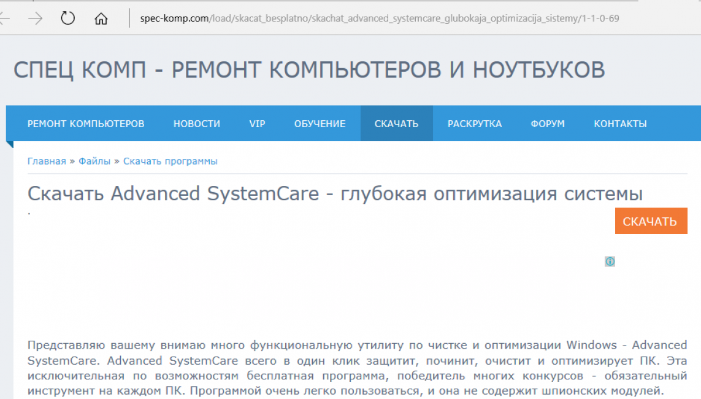Open the КОНТАКТЫ menu item

[x=620, y=123]
